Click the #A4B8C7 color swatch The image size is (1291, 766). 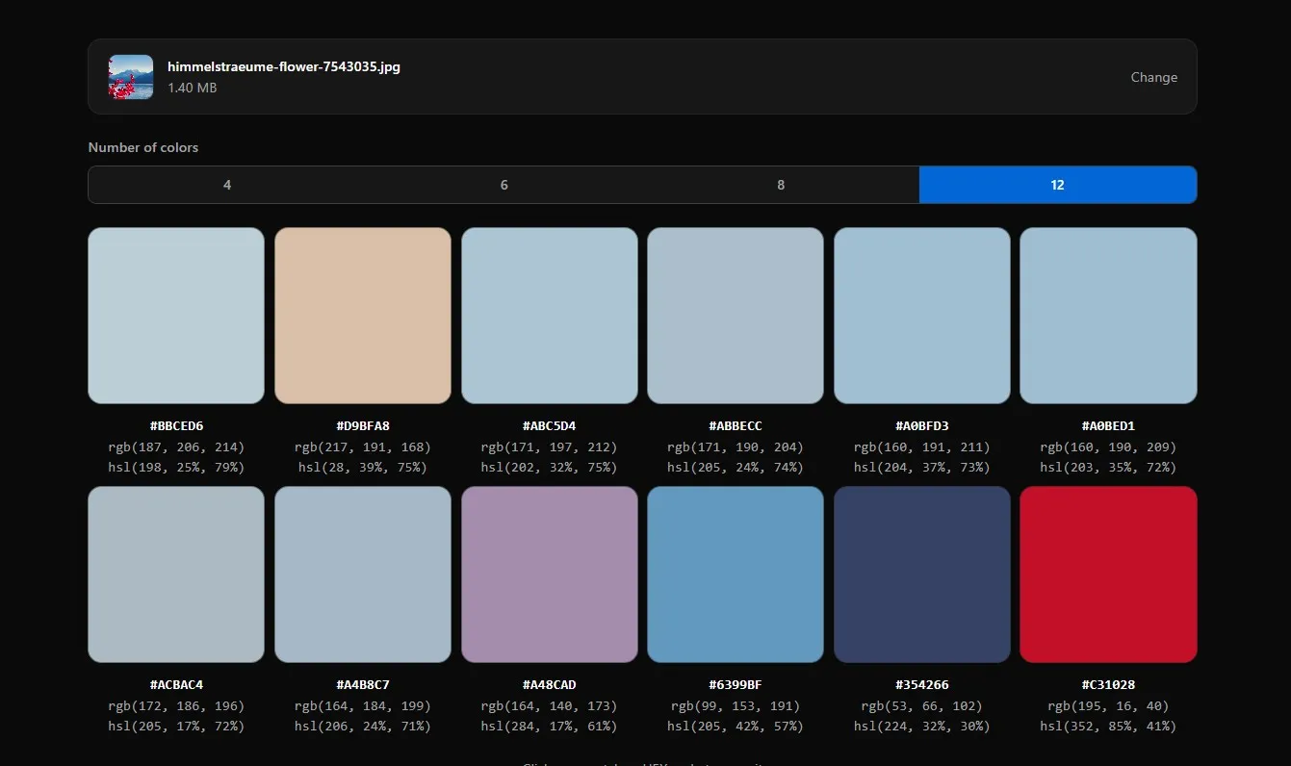pyautogui.click(x=363, y=574)
